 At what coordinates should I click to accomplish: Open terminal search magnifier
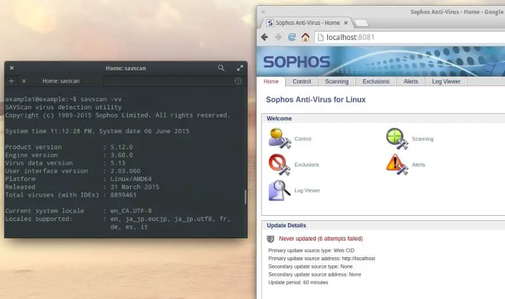pos(221,68)
